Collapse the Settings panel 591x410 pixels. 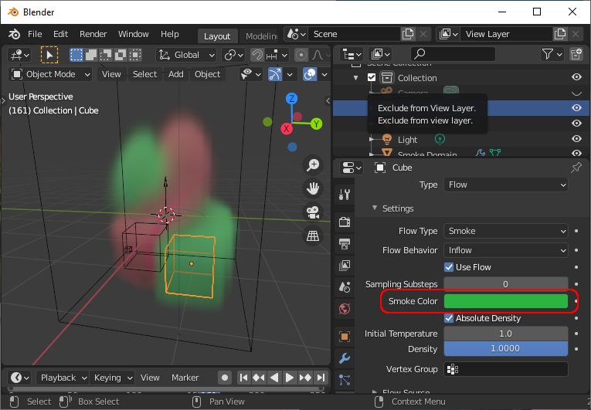click(374, 208)
